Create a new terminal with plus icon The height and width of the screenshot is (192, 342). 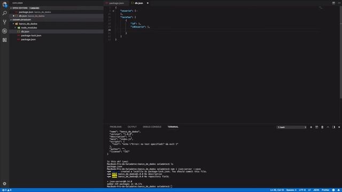point(311,127)
